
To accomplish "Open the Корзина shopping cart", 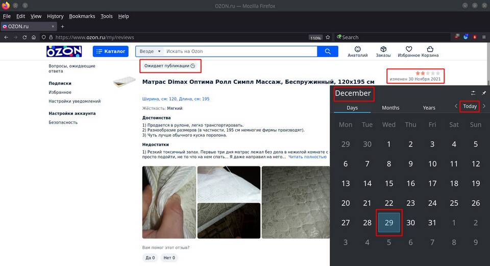I will [430, 50].
